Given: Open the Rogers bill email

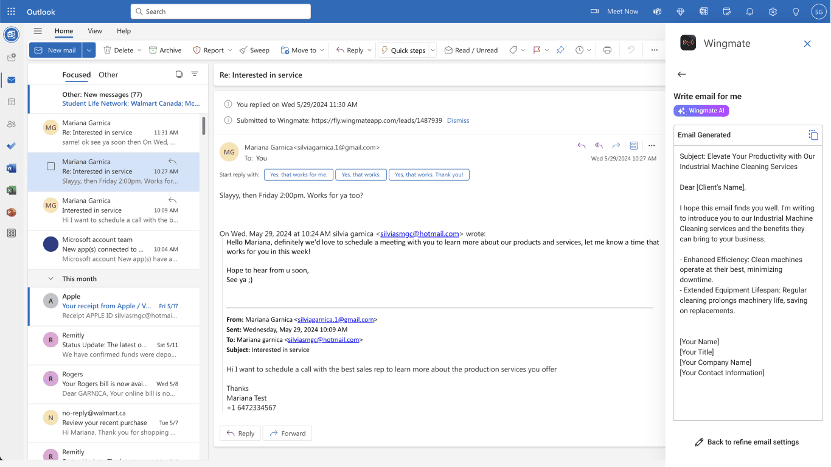Looking at the screenshot, I should [113, 384].
